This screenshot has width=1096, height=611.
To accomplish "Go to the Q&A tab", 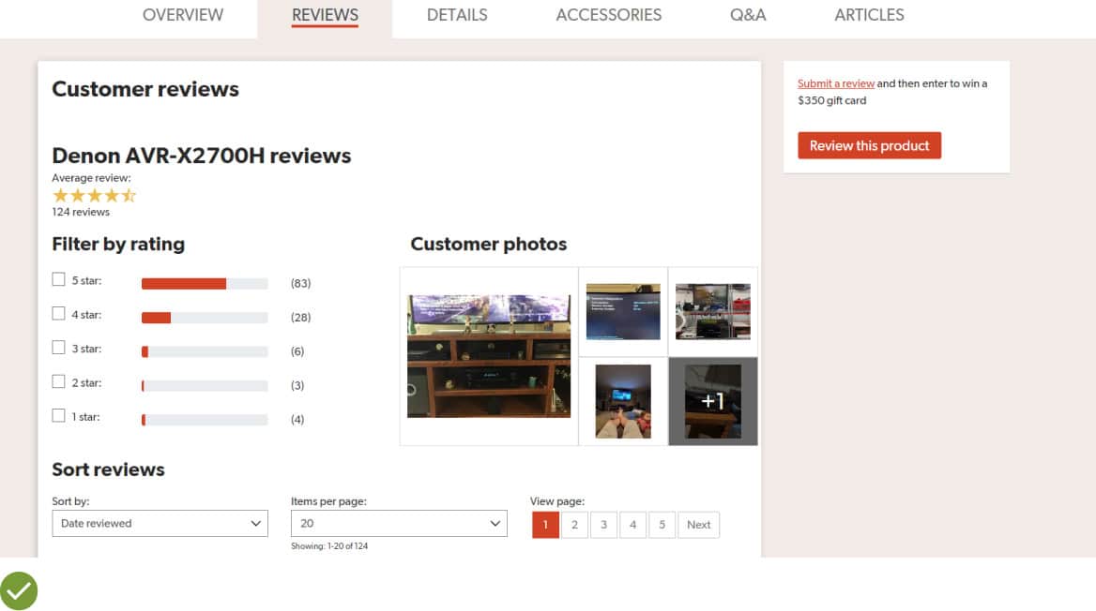I will (x=748, y=15).
